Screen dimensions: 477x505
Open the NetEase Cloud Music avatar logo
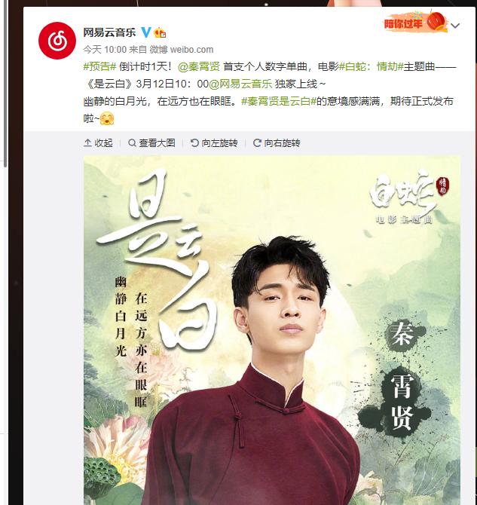[57, 41]
